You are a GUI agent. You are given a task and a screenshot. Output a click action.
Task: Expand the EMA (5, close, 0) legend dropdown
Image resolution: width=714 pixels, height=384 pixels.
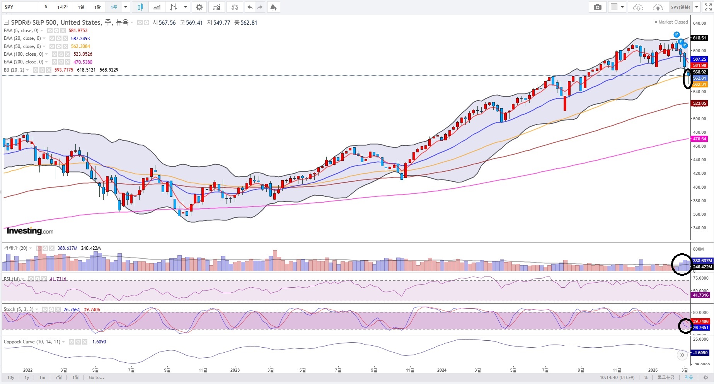coord(42,31)
